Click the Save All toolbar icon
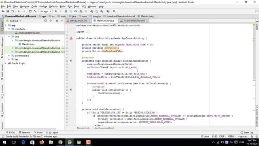The image size is (259, 146). click(8, 11)
